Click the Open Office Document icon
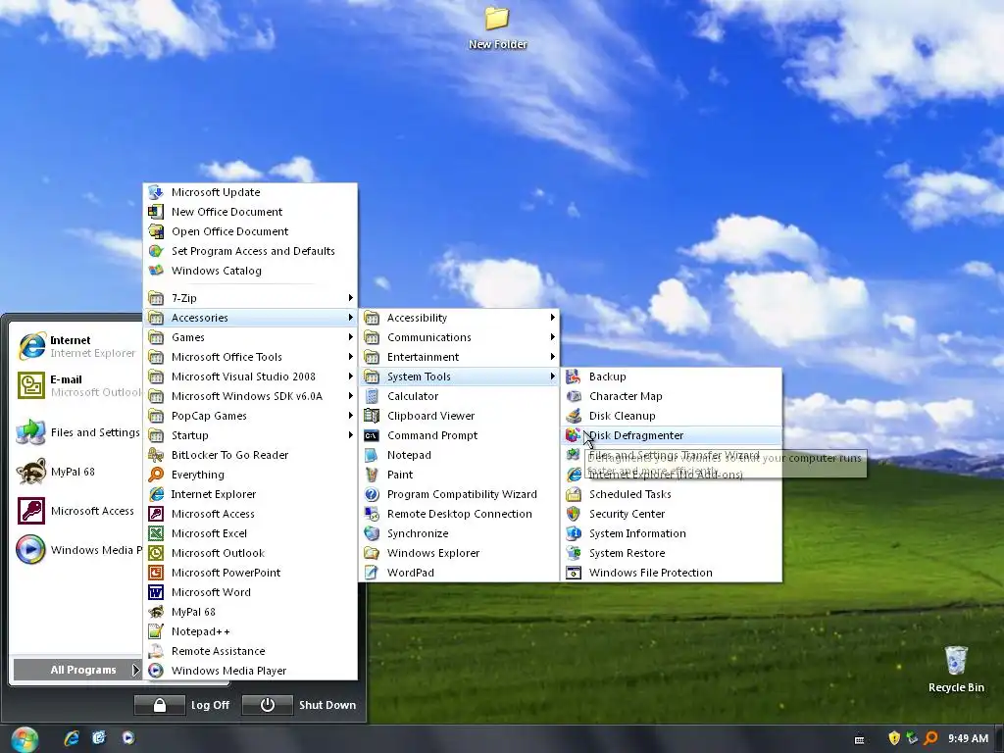The image size is (1004, 753). point(156,231)
